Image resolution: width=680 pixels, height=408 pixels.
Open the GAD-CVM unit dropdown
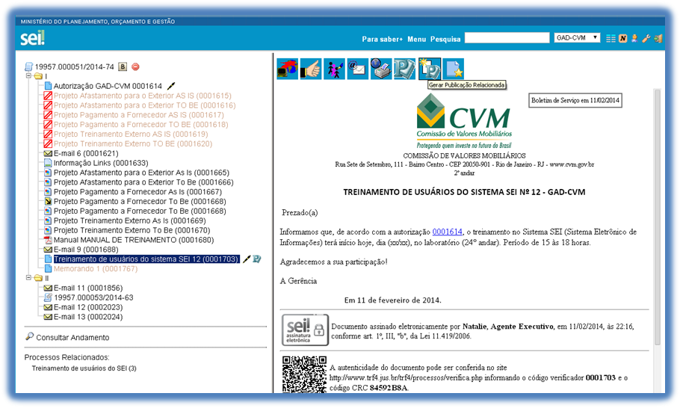[x=577, y=37]
